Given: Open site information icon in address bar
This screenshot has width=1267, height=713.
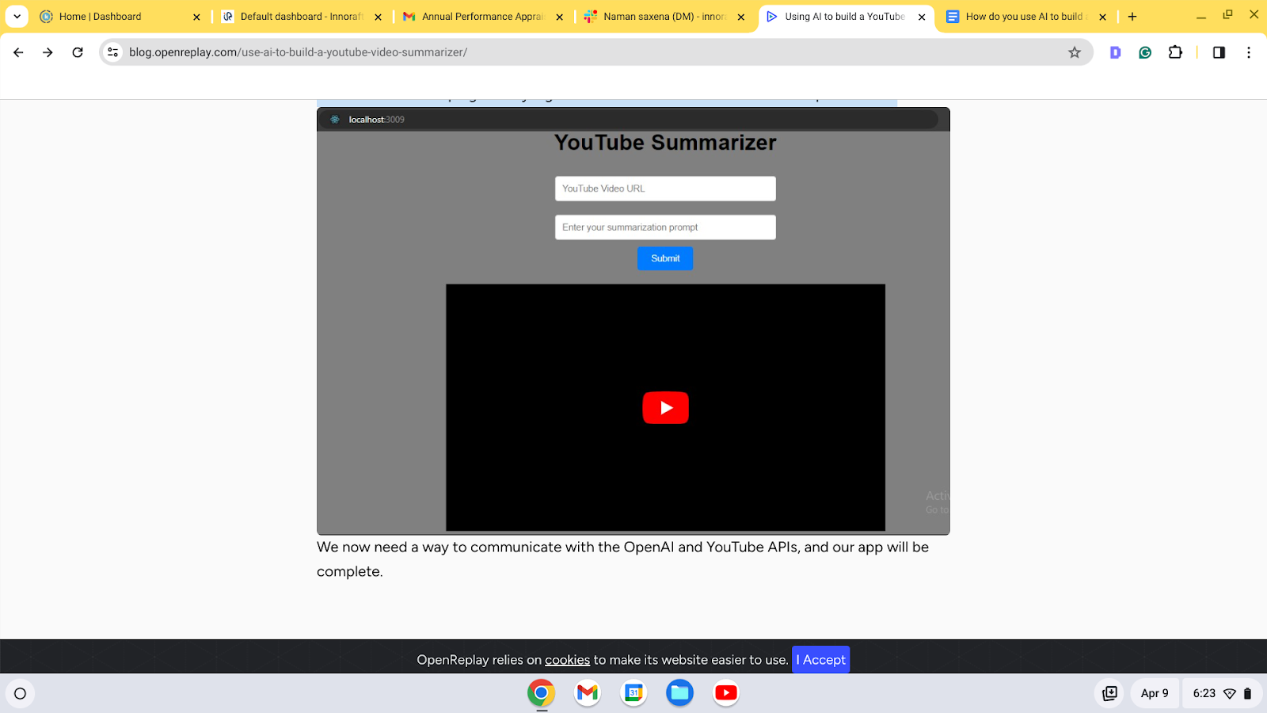Looking at the screenshot, I should pos(113,52).
